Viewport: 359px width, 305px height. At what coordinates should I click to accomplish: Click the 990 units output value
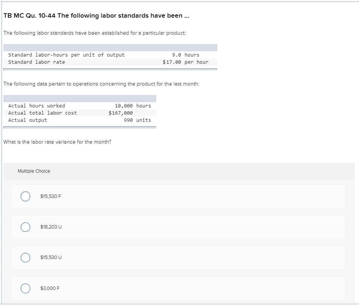pos(138,120)
